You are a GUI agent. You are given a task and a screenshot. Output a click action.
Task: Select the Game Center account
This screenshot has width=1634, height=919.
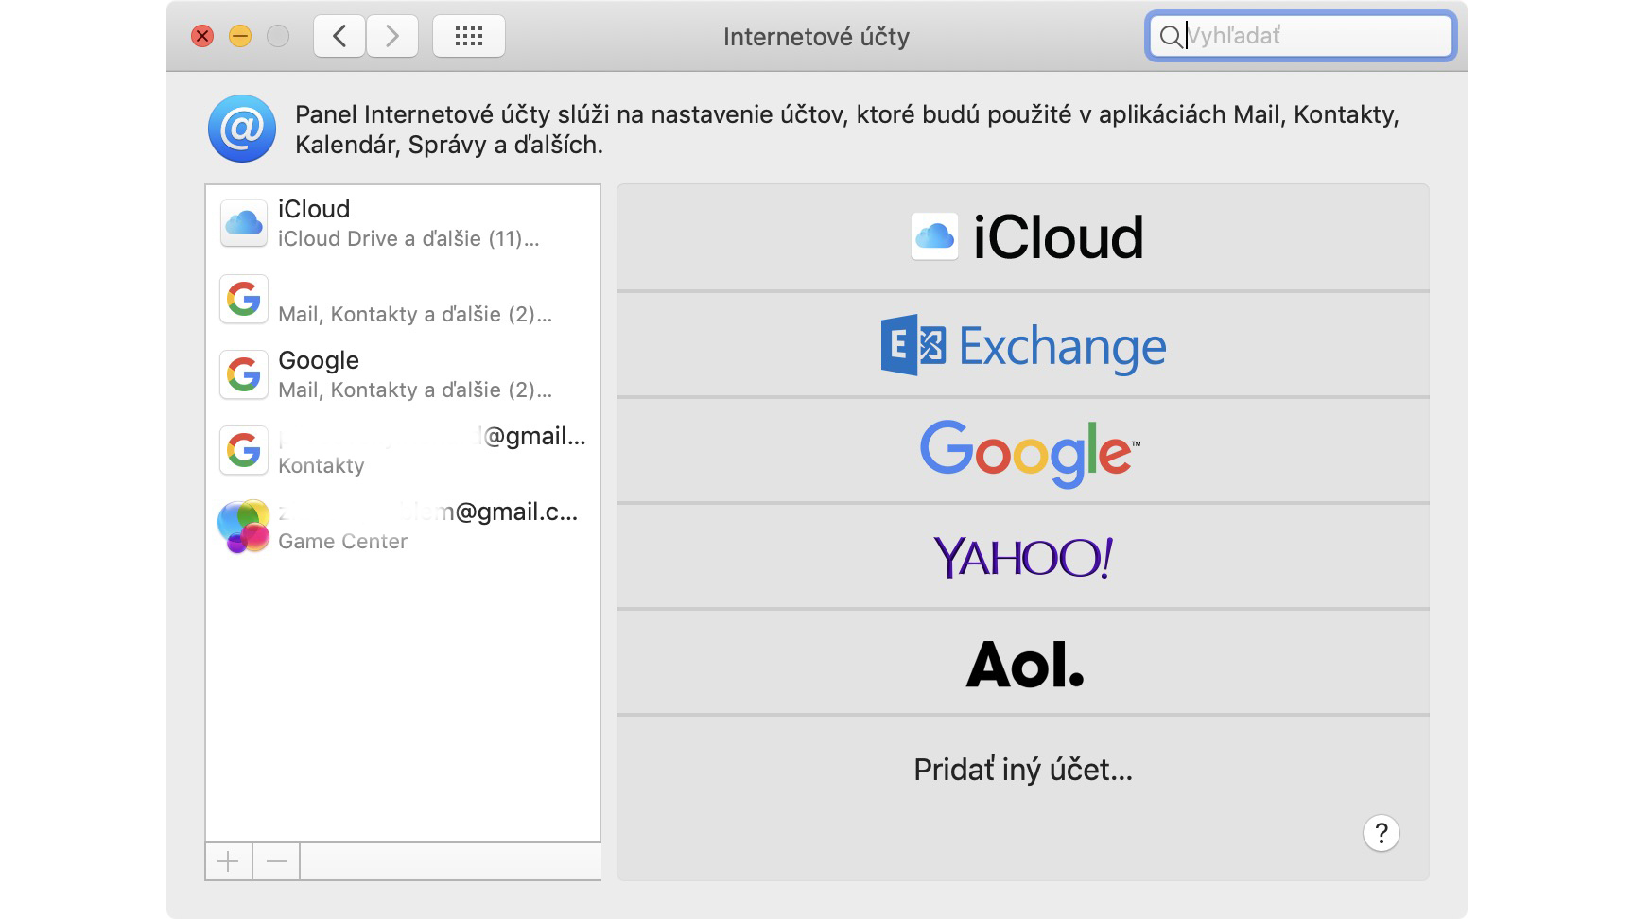click(x=403, y=526)
